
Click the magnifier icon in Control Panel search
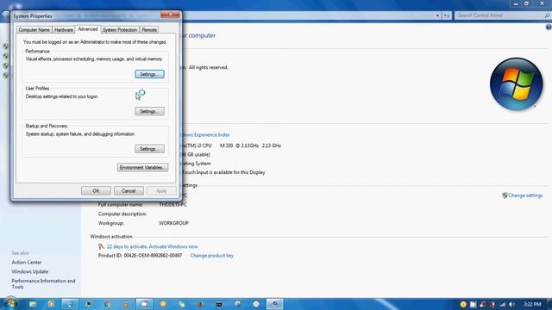547,15
